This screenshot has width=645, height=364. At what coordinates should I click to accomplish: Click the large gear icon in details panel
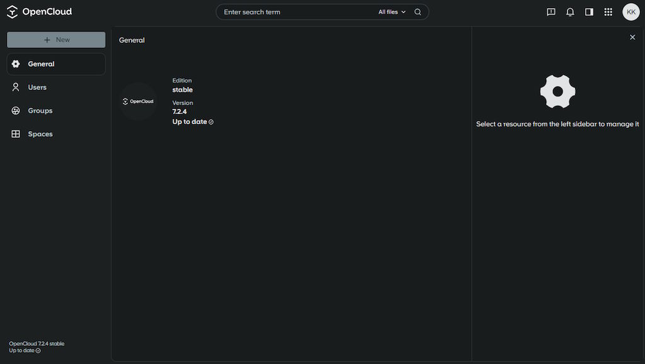click(557, 91)
